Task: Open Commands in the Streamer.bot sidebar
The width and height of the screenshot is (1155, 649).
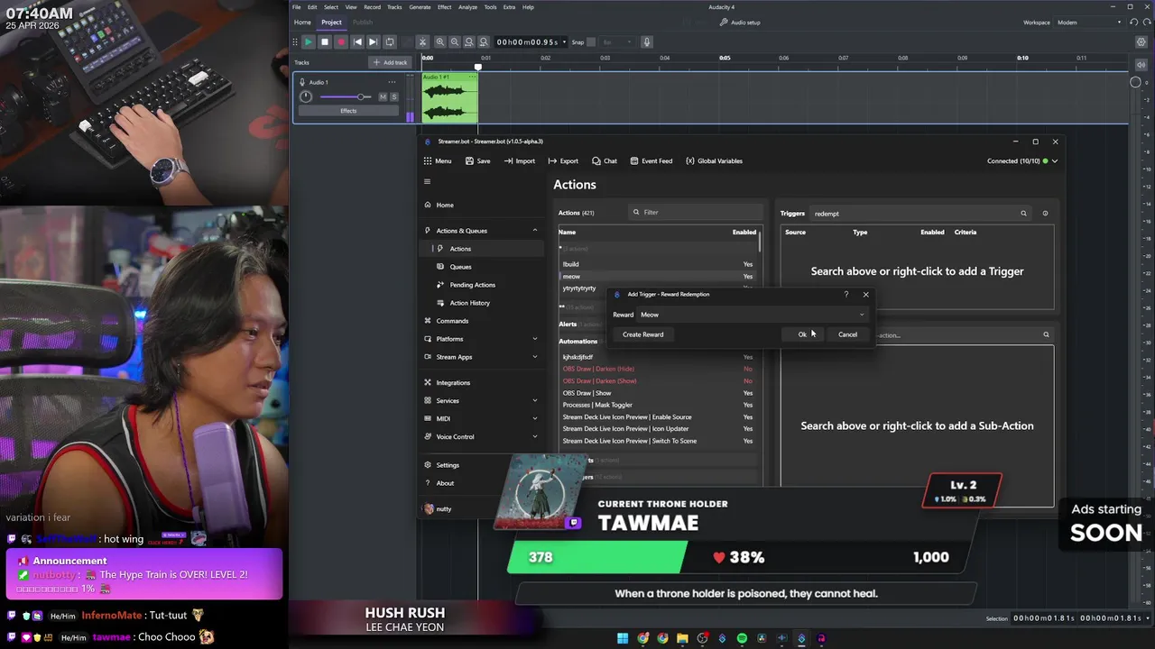Action: (x=481, y=321)
